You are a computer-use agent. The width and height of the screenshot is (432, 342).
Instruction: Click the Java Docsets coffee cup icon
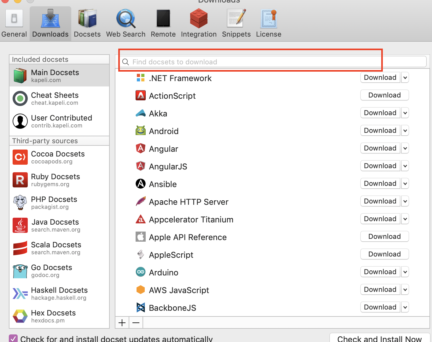click(20, 225)
